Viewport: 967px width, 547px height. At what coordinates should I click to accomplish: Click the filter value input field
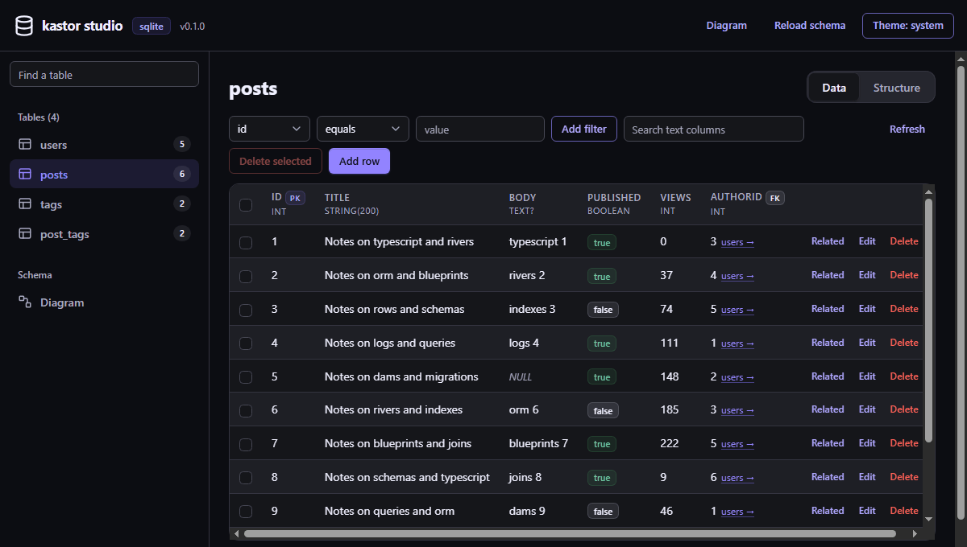pyautogui.click(x=480, y=129)
